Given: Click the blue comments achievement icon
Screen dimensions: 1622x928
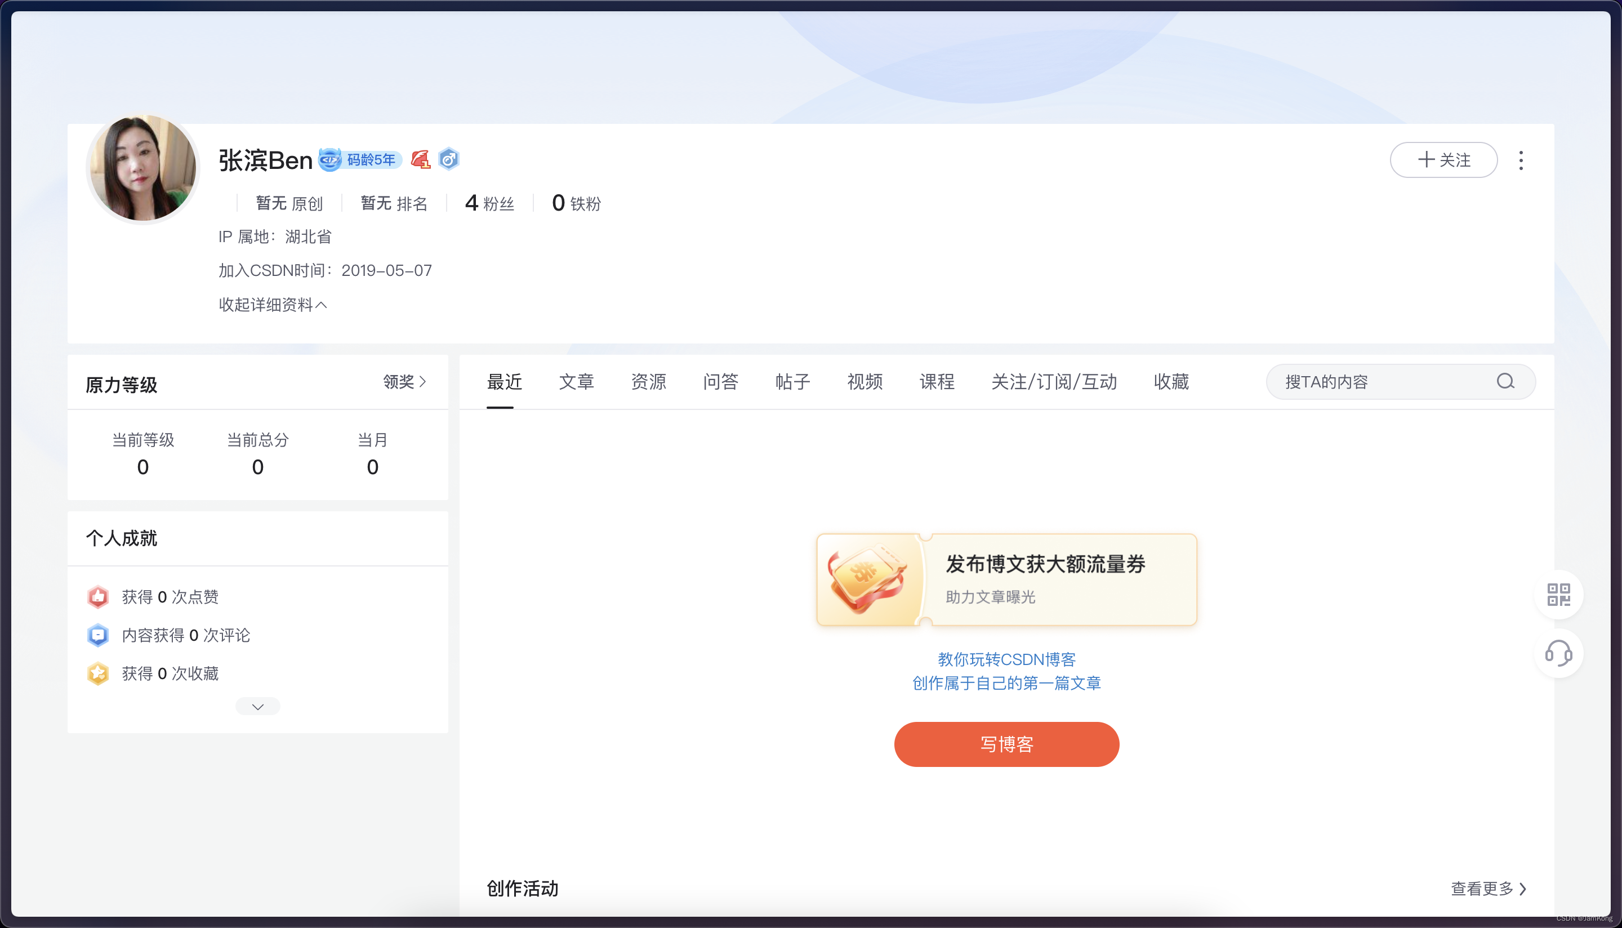Looking at the screenshot, I should (97, 635).
